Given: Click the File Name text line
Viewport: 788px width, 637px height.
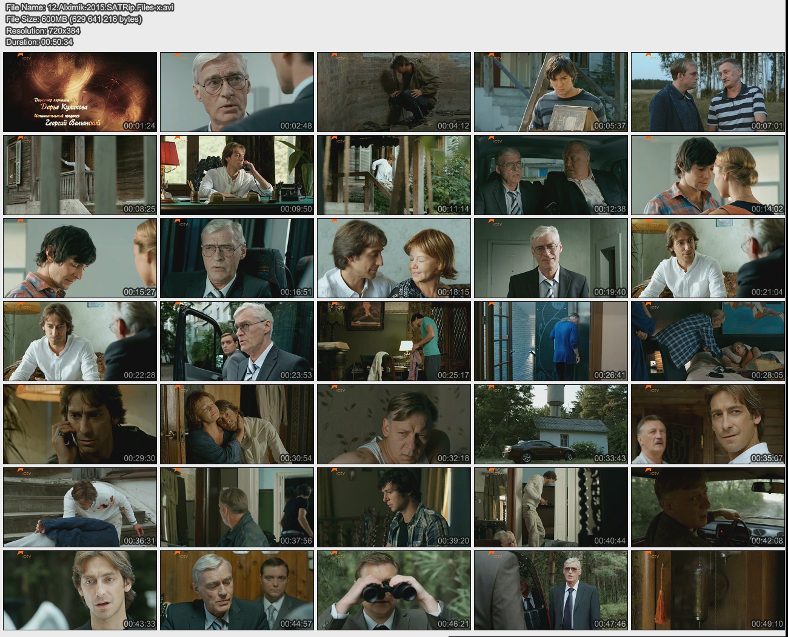Looking at the screenshot, I should pos(90,8).
